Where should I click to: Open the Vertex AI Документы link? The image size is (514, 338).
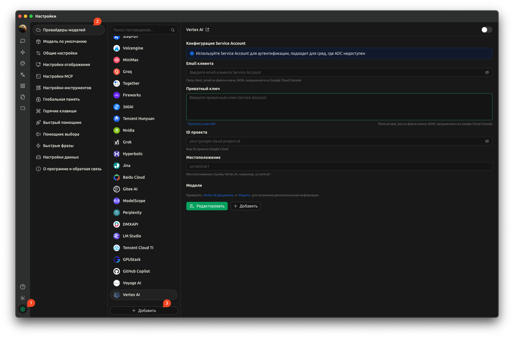[x=218, y=195]
